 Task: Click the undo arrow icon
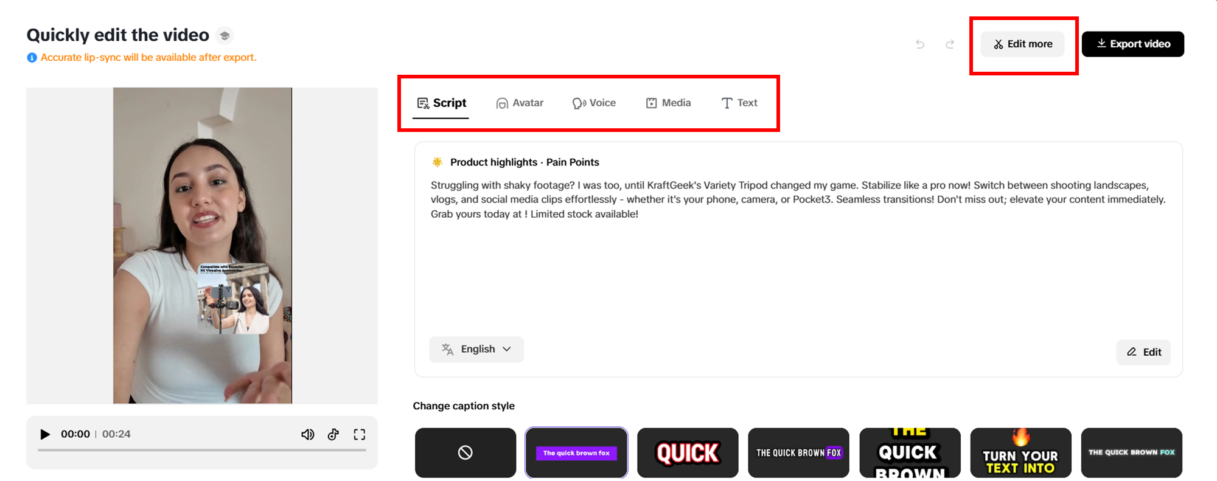pyautogui.click(x=920, y=44)
